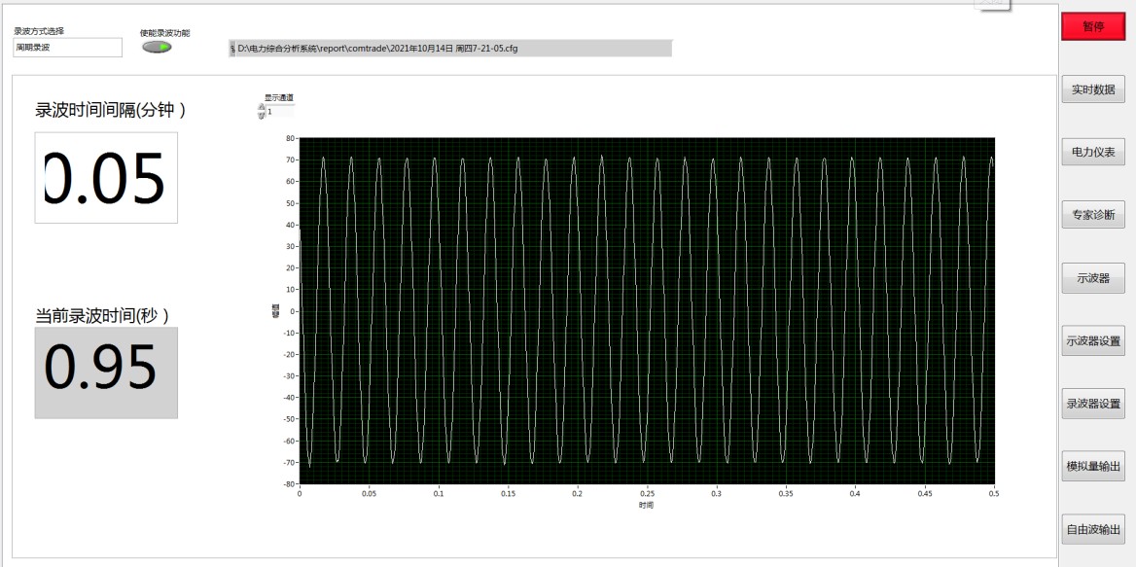This screenshot has height=567, width=1136.
Task: Open the 电力仪表 page
Action: (x=1093, y=152)
